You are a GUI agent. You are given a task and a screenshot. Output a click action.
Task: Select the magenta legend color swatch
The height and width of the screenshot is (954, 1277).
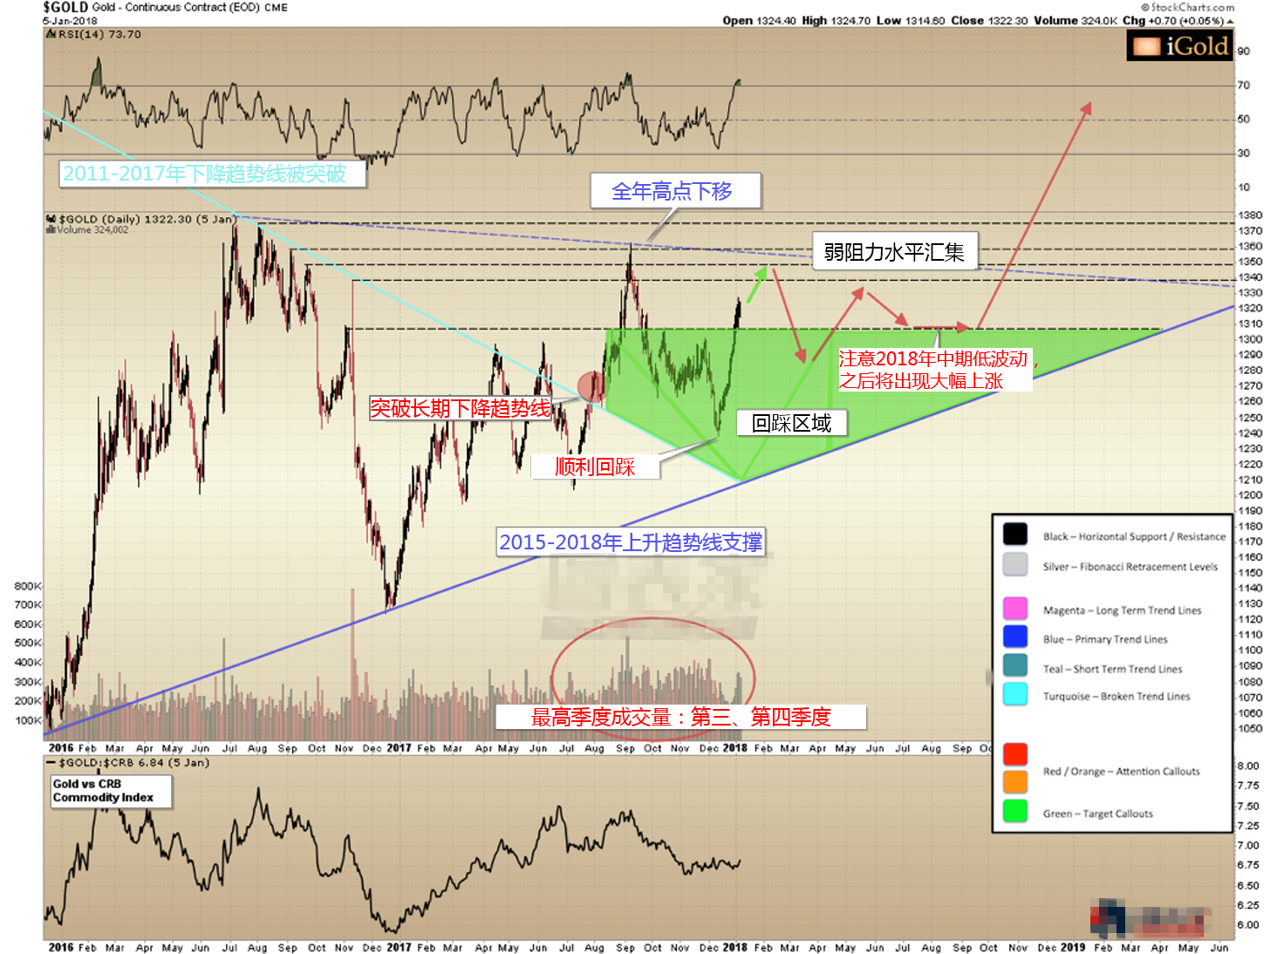coord(1015,608)
